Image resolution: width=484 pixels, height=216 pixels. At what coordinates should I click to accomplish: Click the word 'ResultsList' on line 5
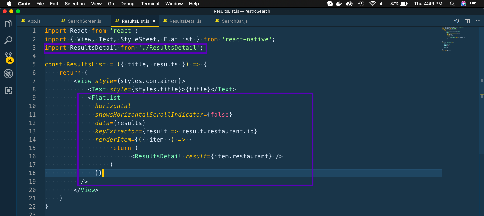click(x=86, y=64)
